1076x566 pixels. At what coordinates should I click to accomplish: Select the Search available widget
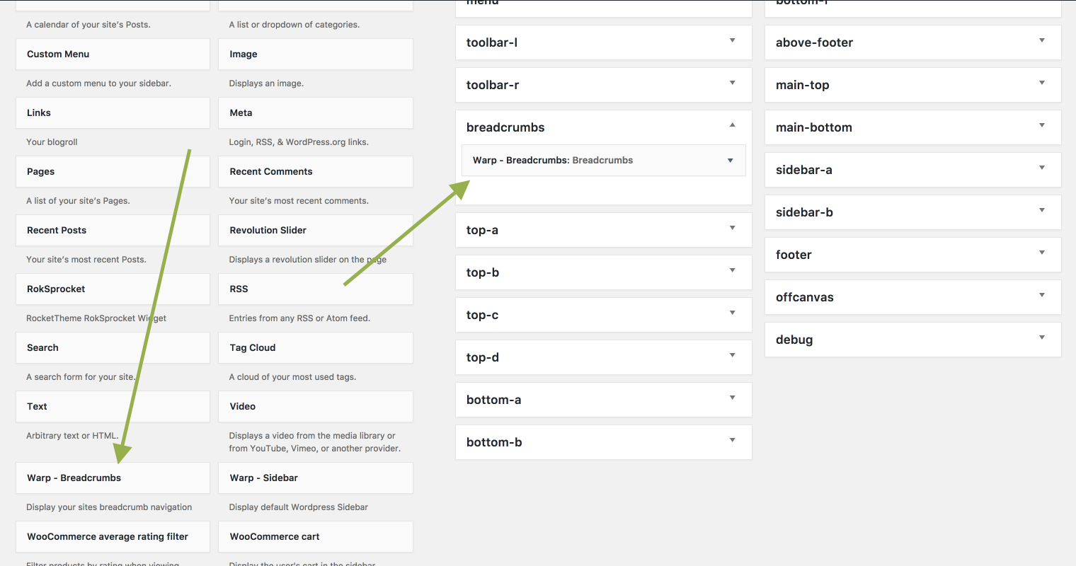113,347
